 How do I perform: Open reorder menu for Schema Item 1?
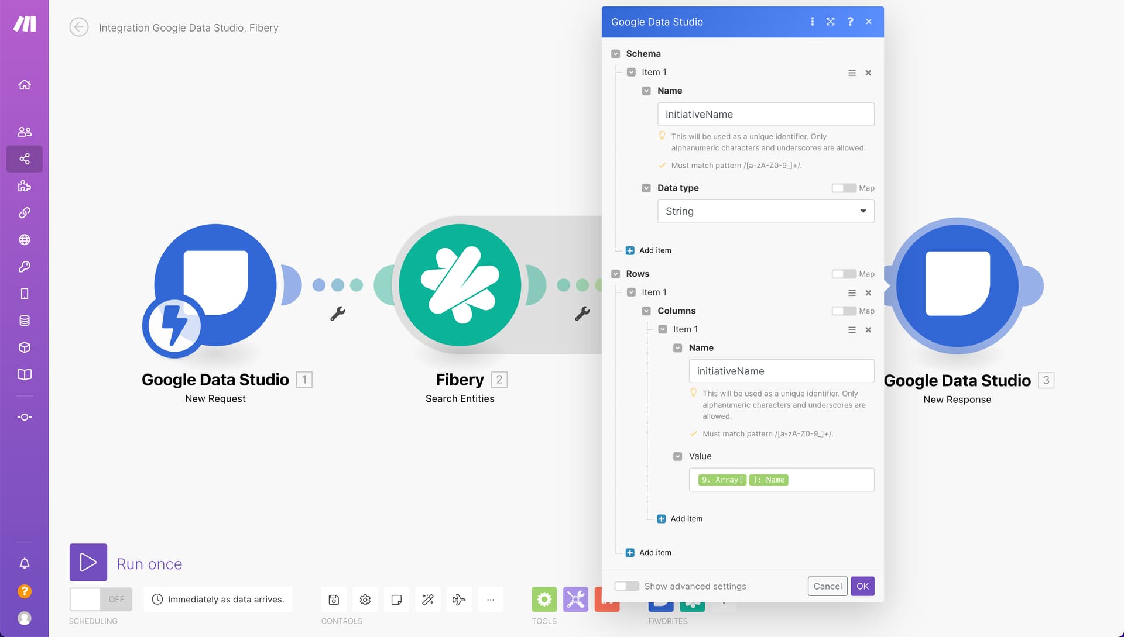[x=852, y=73]
